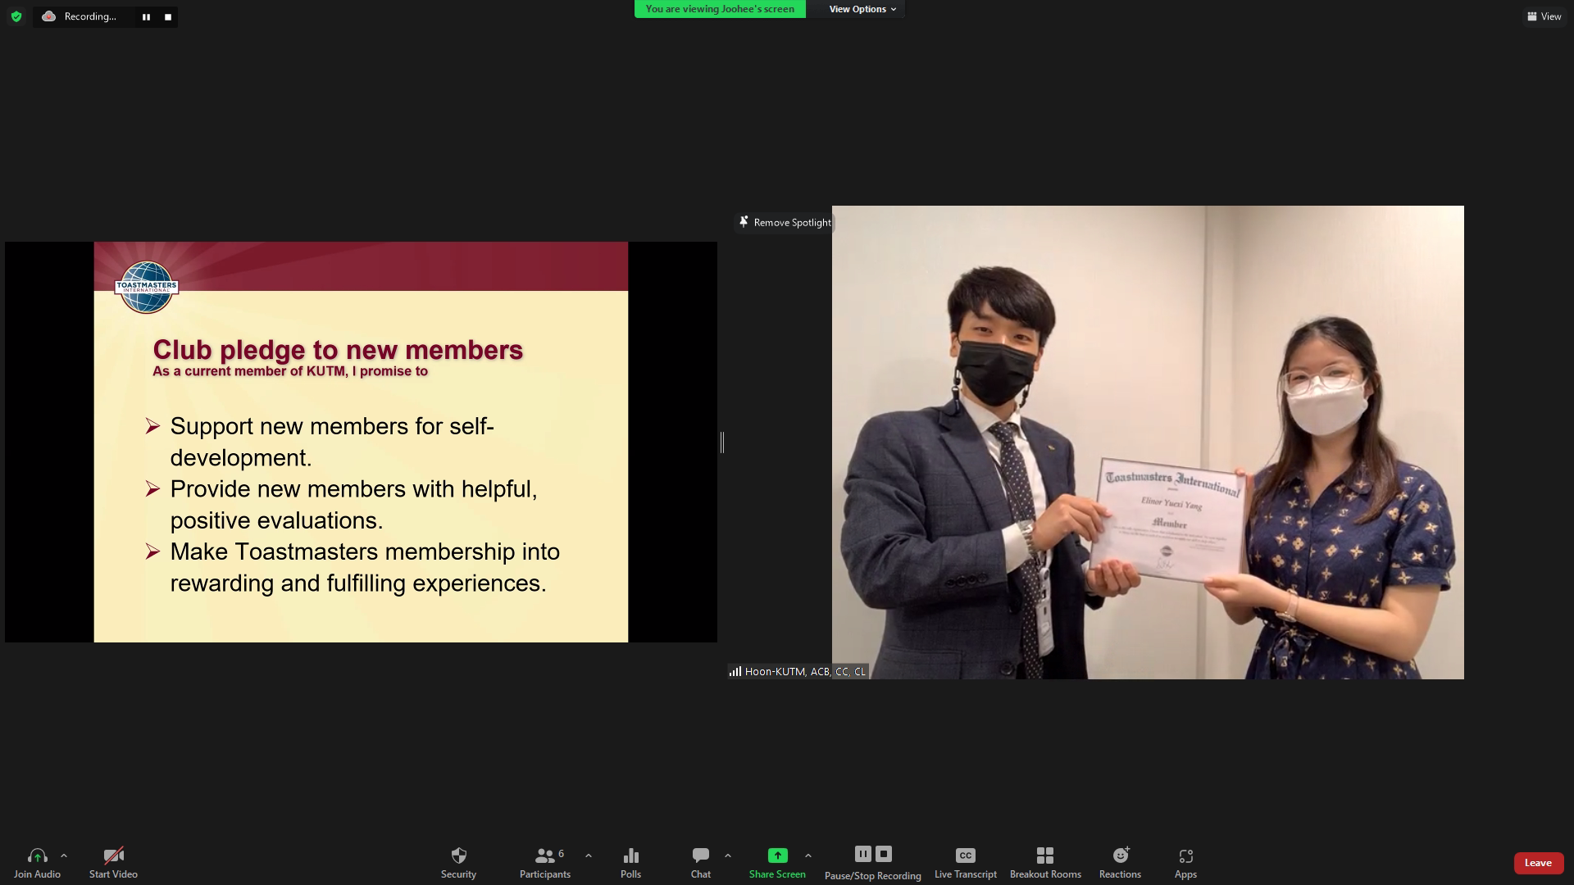The image size is (1574, 885).
Task: Click the Toastmasters International logo on slide
Action: click(146, 288)
